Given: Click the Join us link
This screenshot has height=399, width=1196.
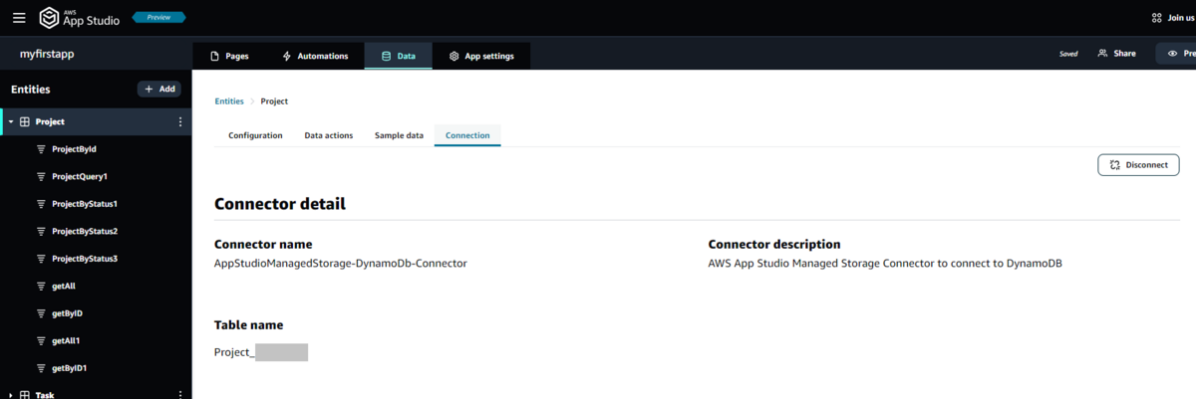Looking at the screenshot, I should [x=1173, y=18].
